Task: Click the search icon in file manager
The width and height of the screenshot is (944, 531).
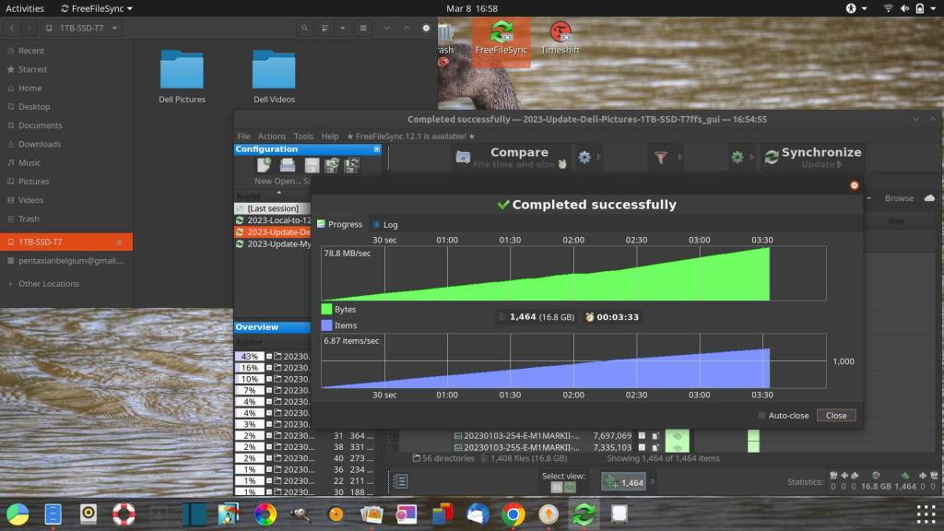Action: (x=304, y=28)
